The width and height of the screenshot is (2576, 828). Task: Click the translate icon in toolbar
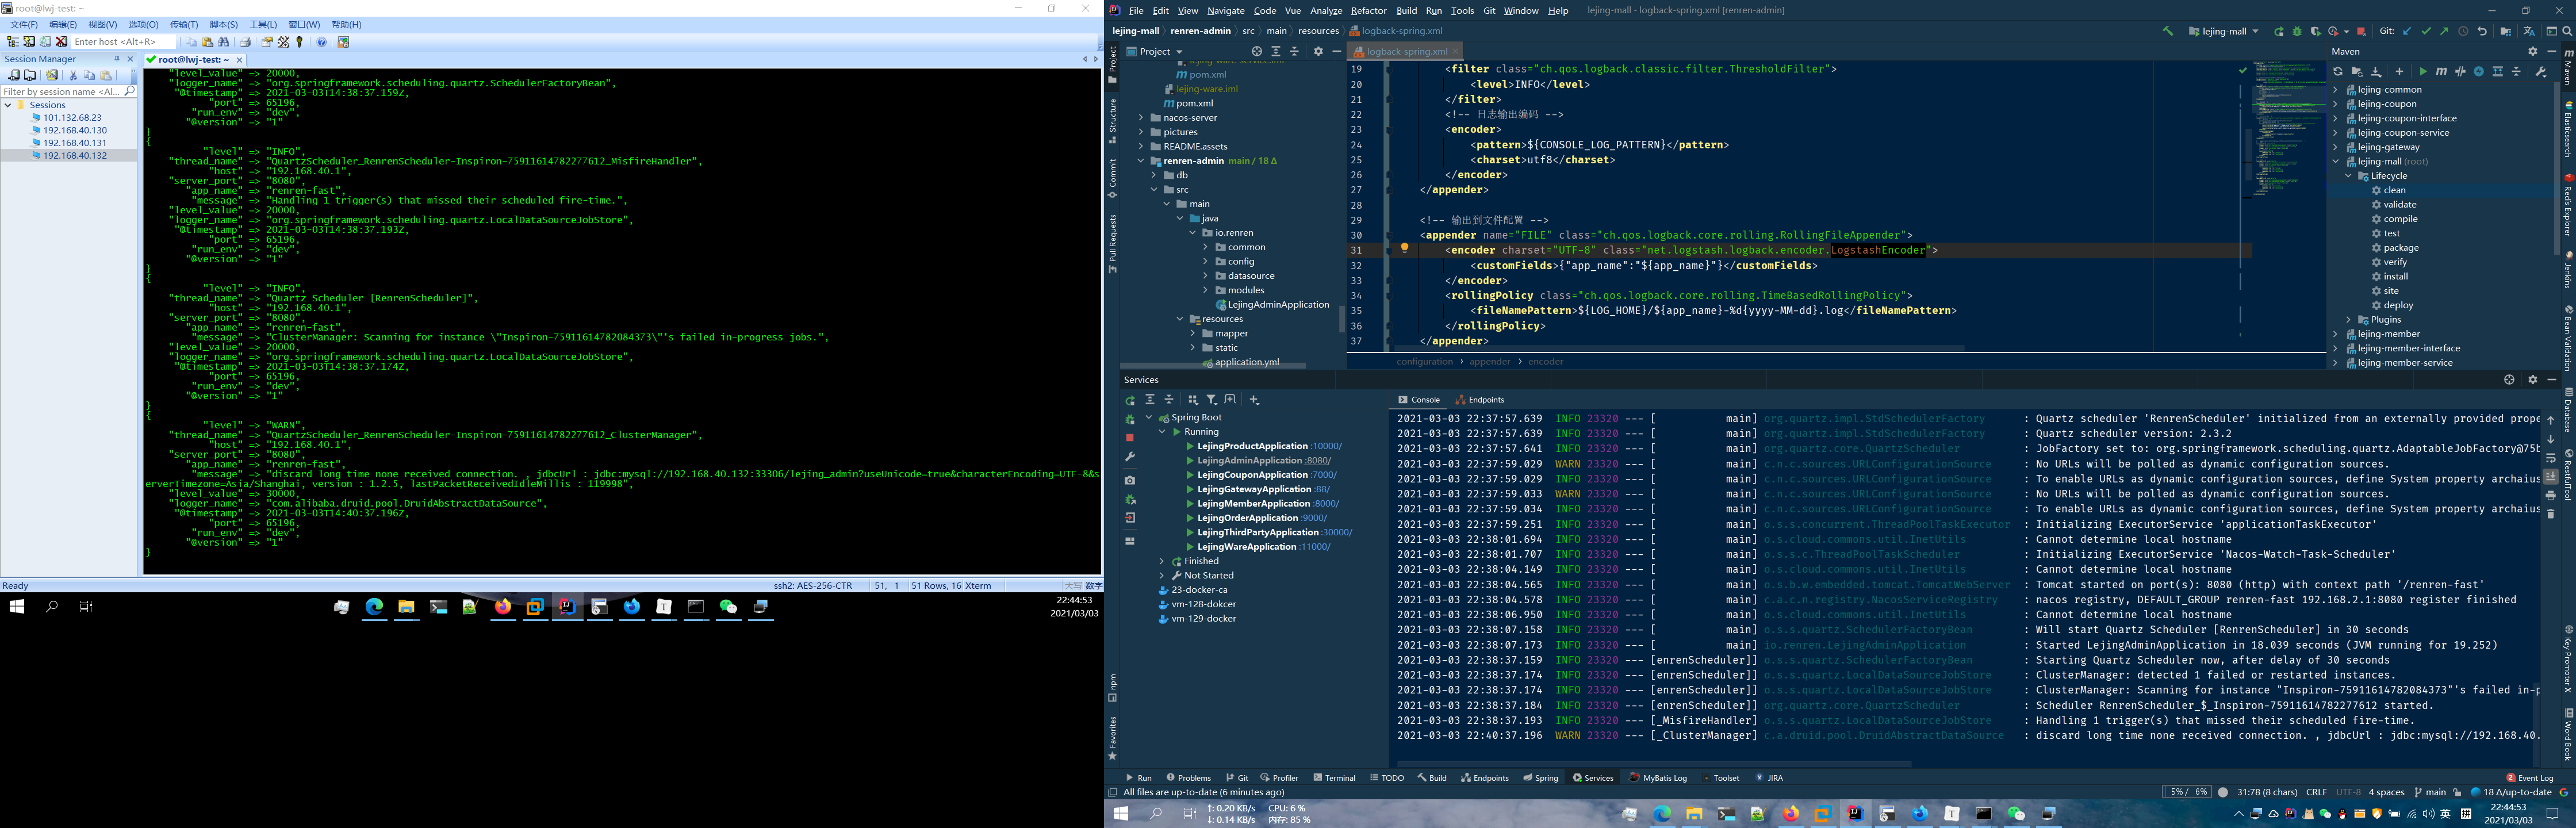click(x=2528, y=31)
